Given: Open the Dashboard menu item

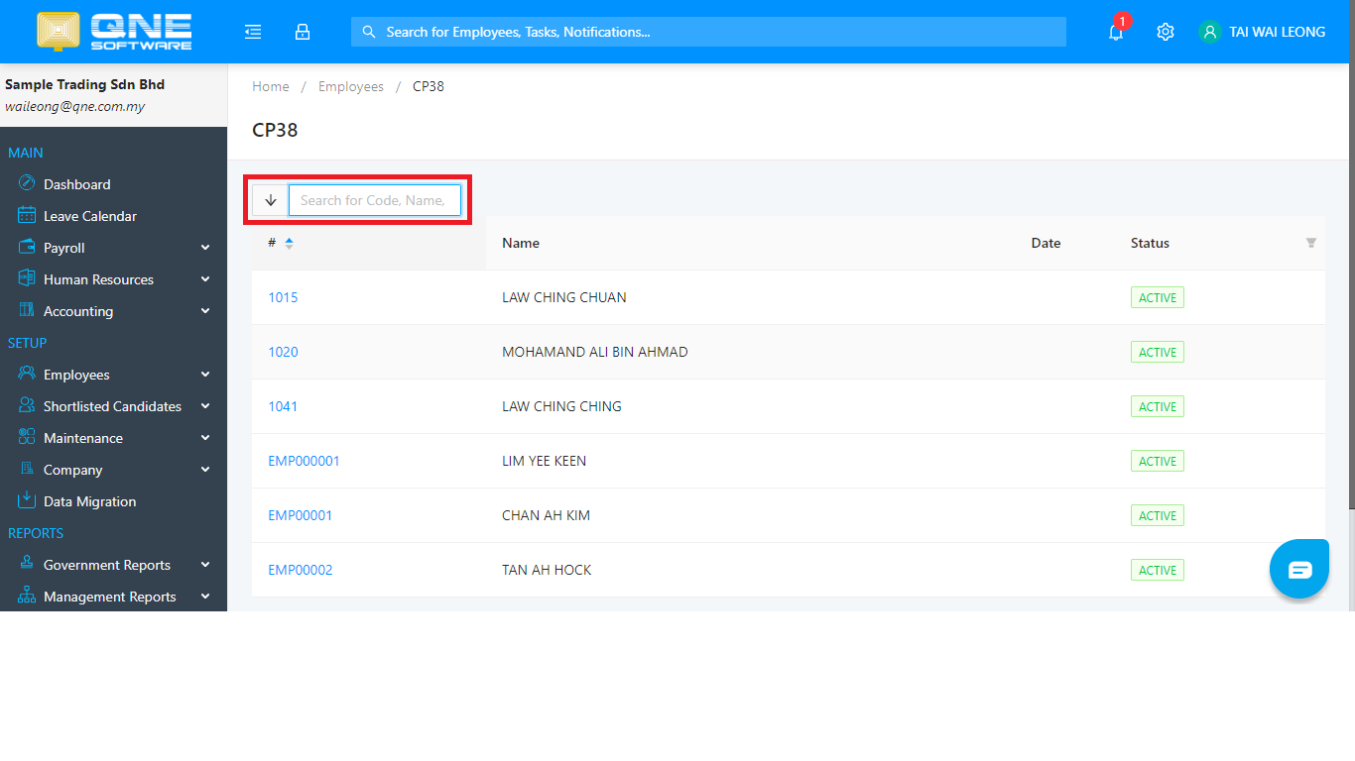Looking at the screenshot, I should [x=113, y=184].
